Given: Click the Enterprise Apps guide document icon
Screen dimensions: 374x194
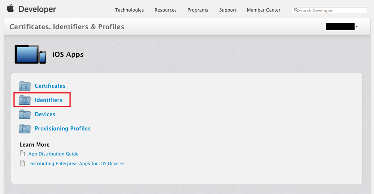Looking at the screenshot, I should [x=23, y=163].
